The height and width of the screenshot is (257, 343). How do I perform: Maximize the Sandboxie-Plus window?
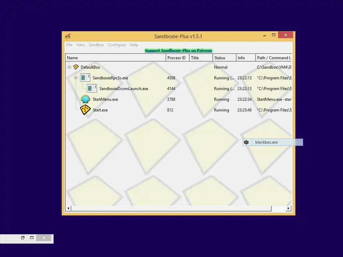click(x=273, y=35)
